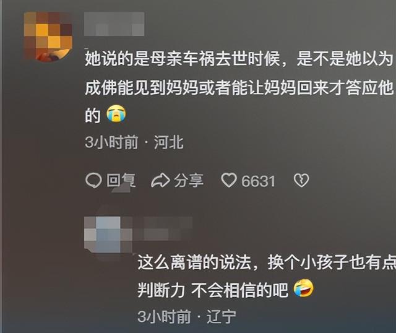Click the 河北 location label

click(168, 142)
